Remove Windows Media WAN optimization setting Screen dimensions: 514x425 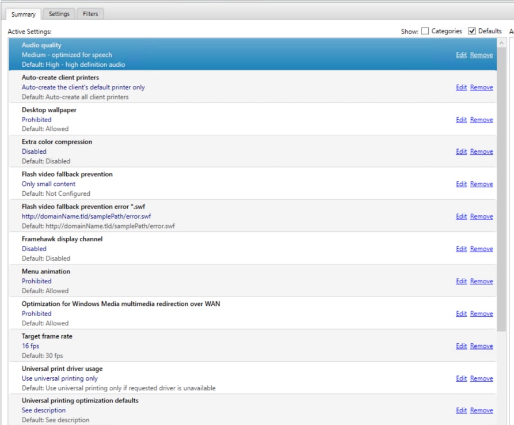482,313
